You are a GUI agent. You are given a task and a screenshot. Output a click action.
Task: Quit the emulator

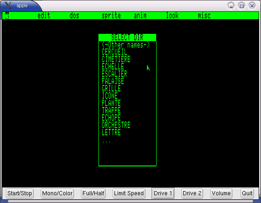click(x=247, y=193)
